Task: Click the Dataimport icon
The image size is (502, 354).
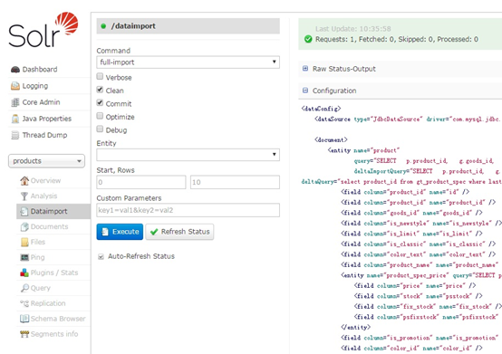Action: (24, 211)
